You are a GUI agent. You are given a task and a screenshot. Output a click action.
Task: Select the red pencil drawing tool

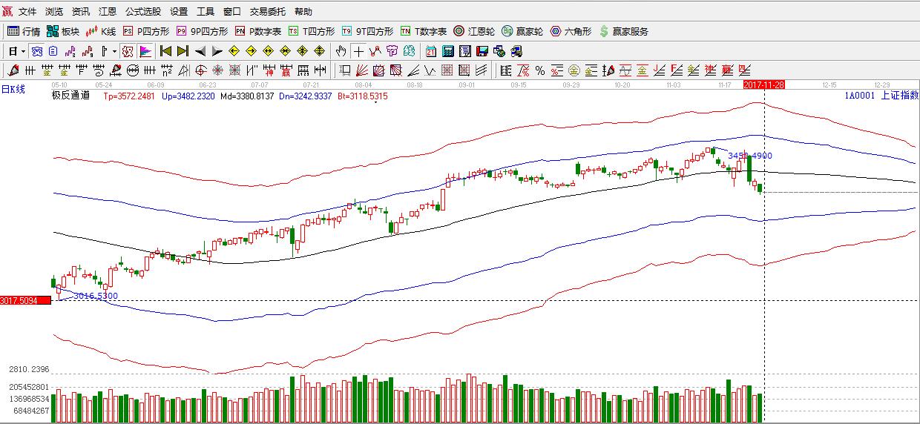pos(13,70)
